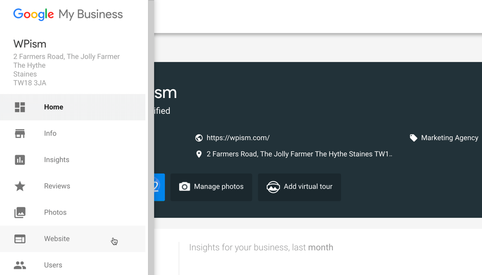Click the TW18 3JA postcode text
Screen dimensions: 482x275
click(x=30, y=83)
